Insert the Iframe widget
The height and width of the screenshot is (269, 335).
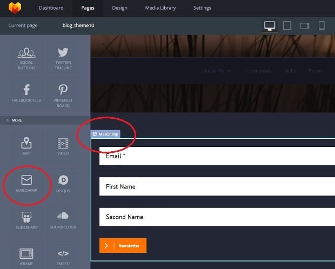26,255
